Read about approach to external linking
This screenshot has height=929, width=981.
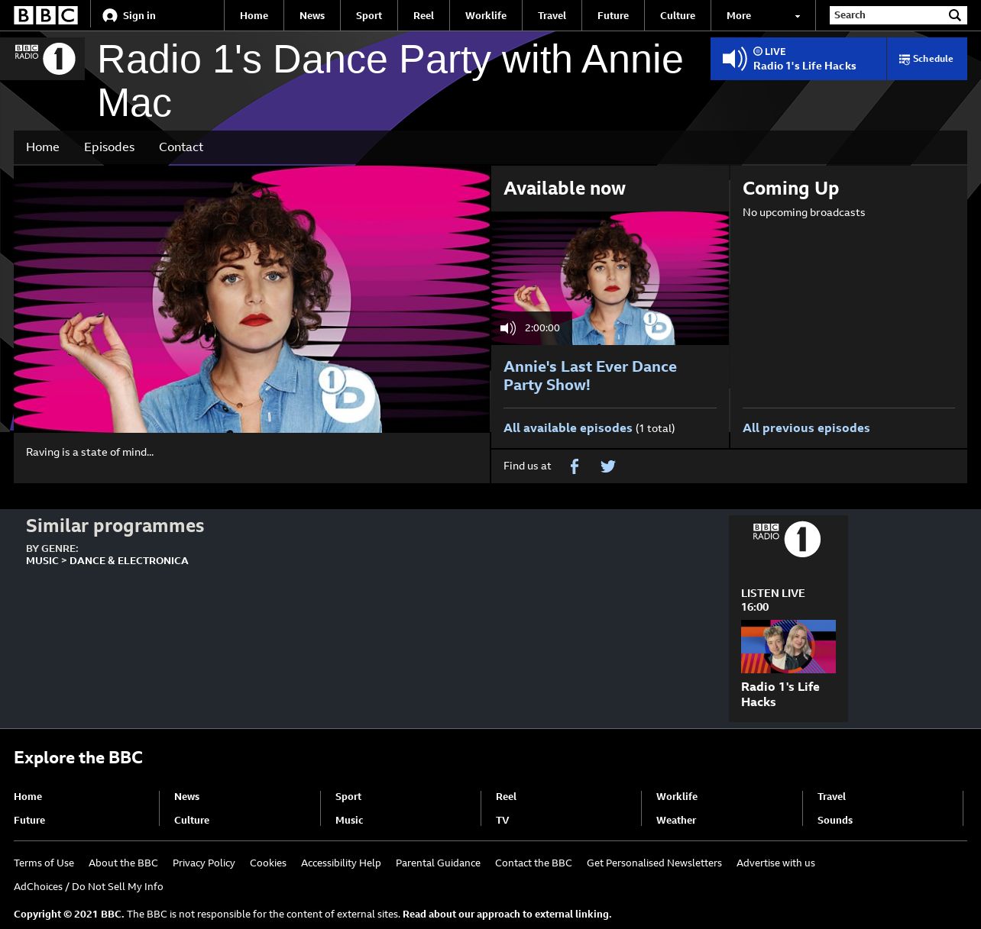point(507,914)
